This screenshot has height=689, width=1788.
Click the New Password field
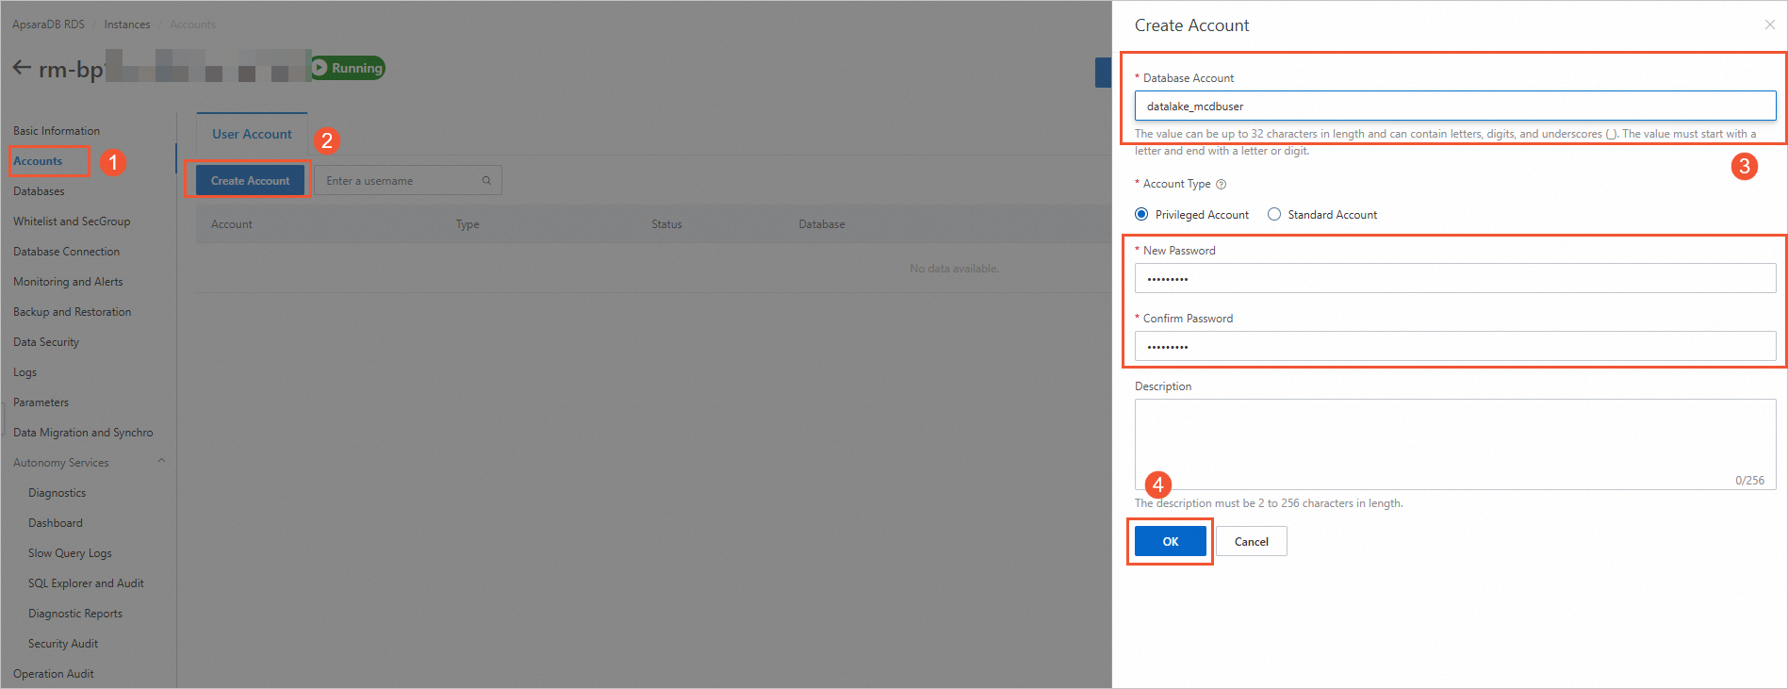[1454, 278]
